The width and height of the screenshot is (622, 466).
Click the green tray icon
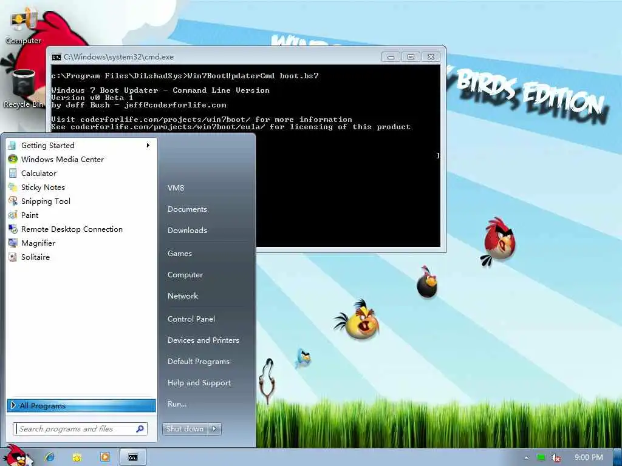click(x=541, y=458)
